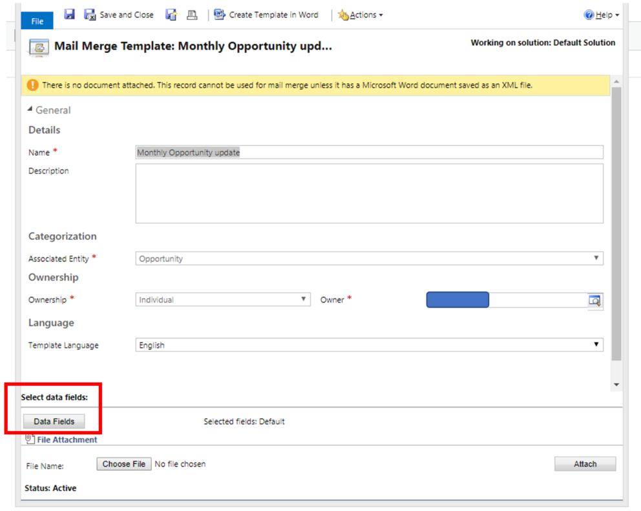Viewport: 641px width, 511px height.
Task: Click the Owner lookup search icon
Action: 595,301
